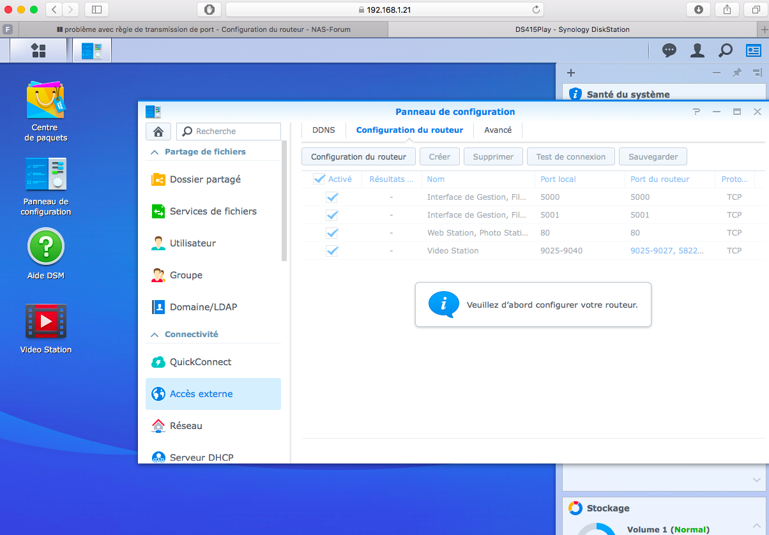Select QuickConnect in the sidebar
The width and height of the screenshot is (769, 535).
tap(201, 362)
